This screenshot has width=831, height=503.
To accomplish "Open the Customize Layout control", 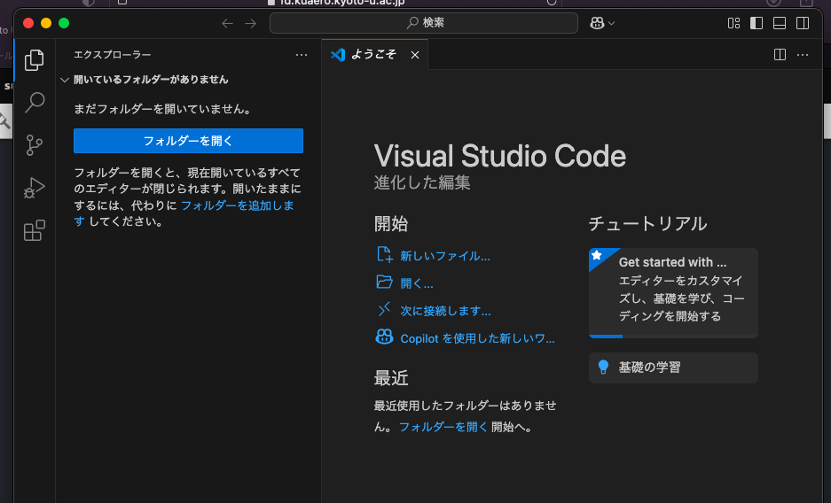I will click(x=733, y=23).
